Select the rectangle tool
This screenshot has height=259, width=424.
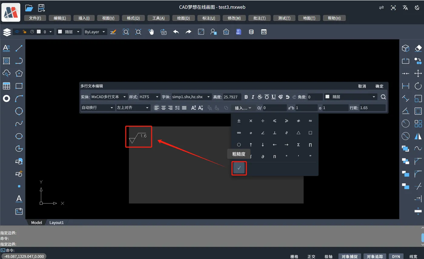[x=19, y=86]
